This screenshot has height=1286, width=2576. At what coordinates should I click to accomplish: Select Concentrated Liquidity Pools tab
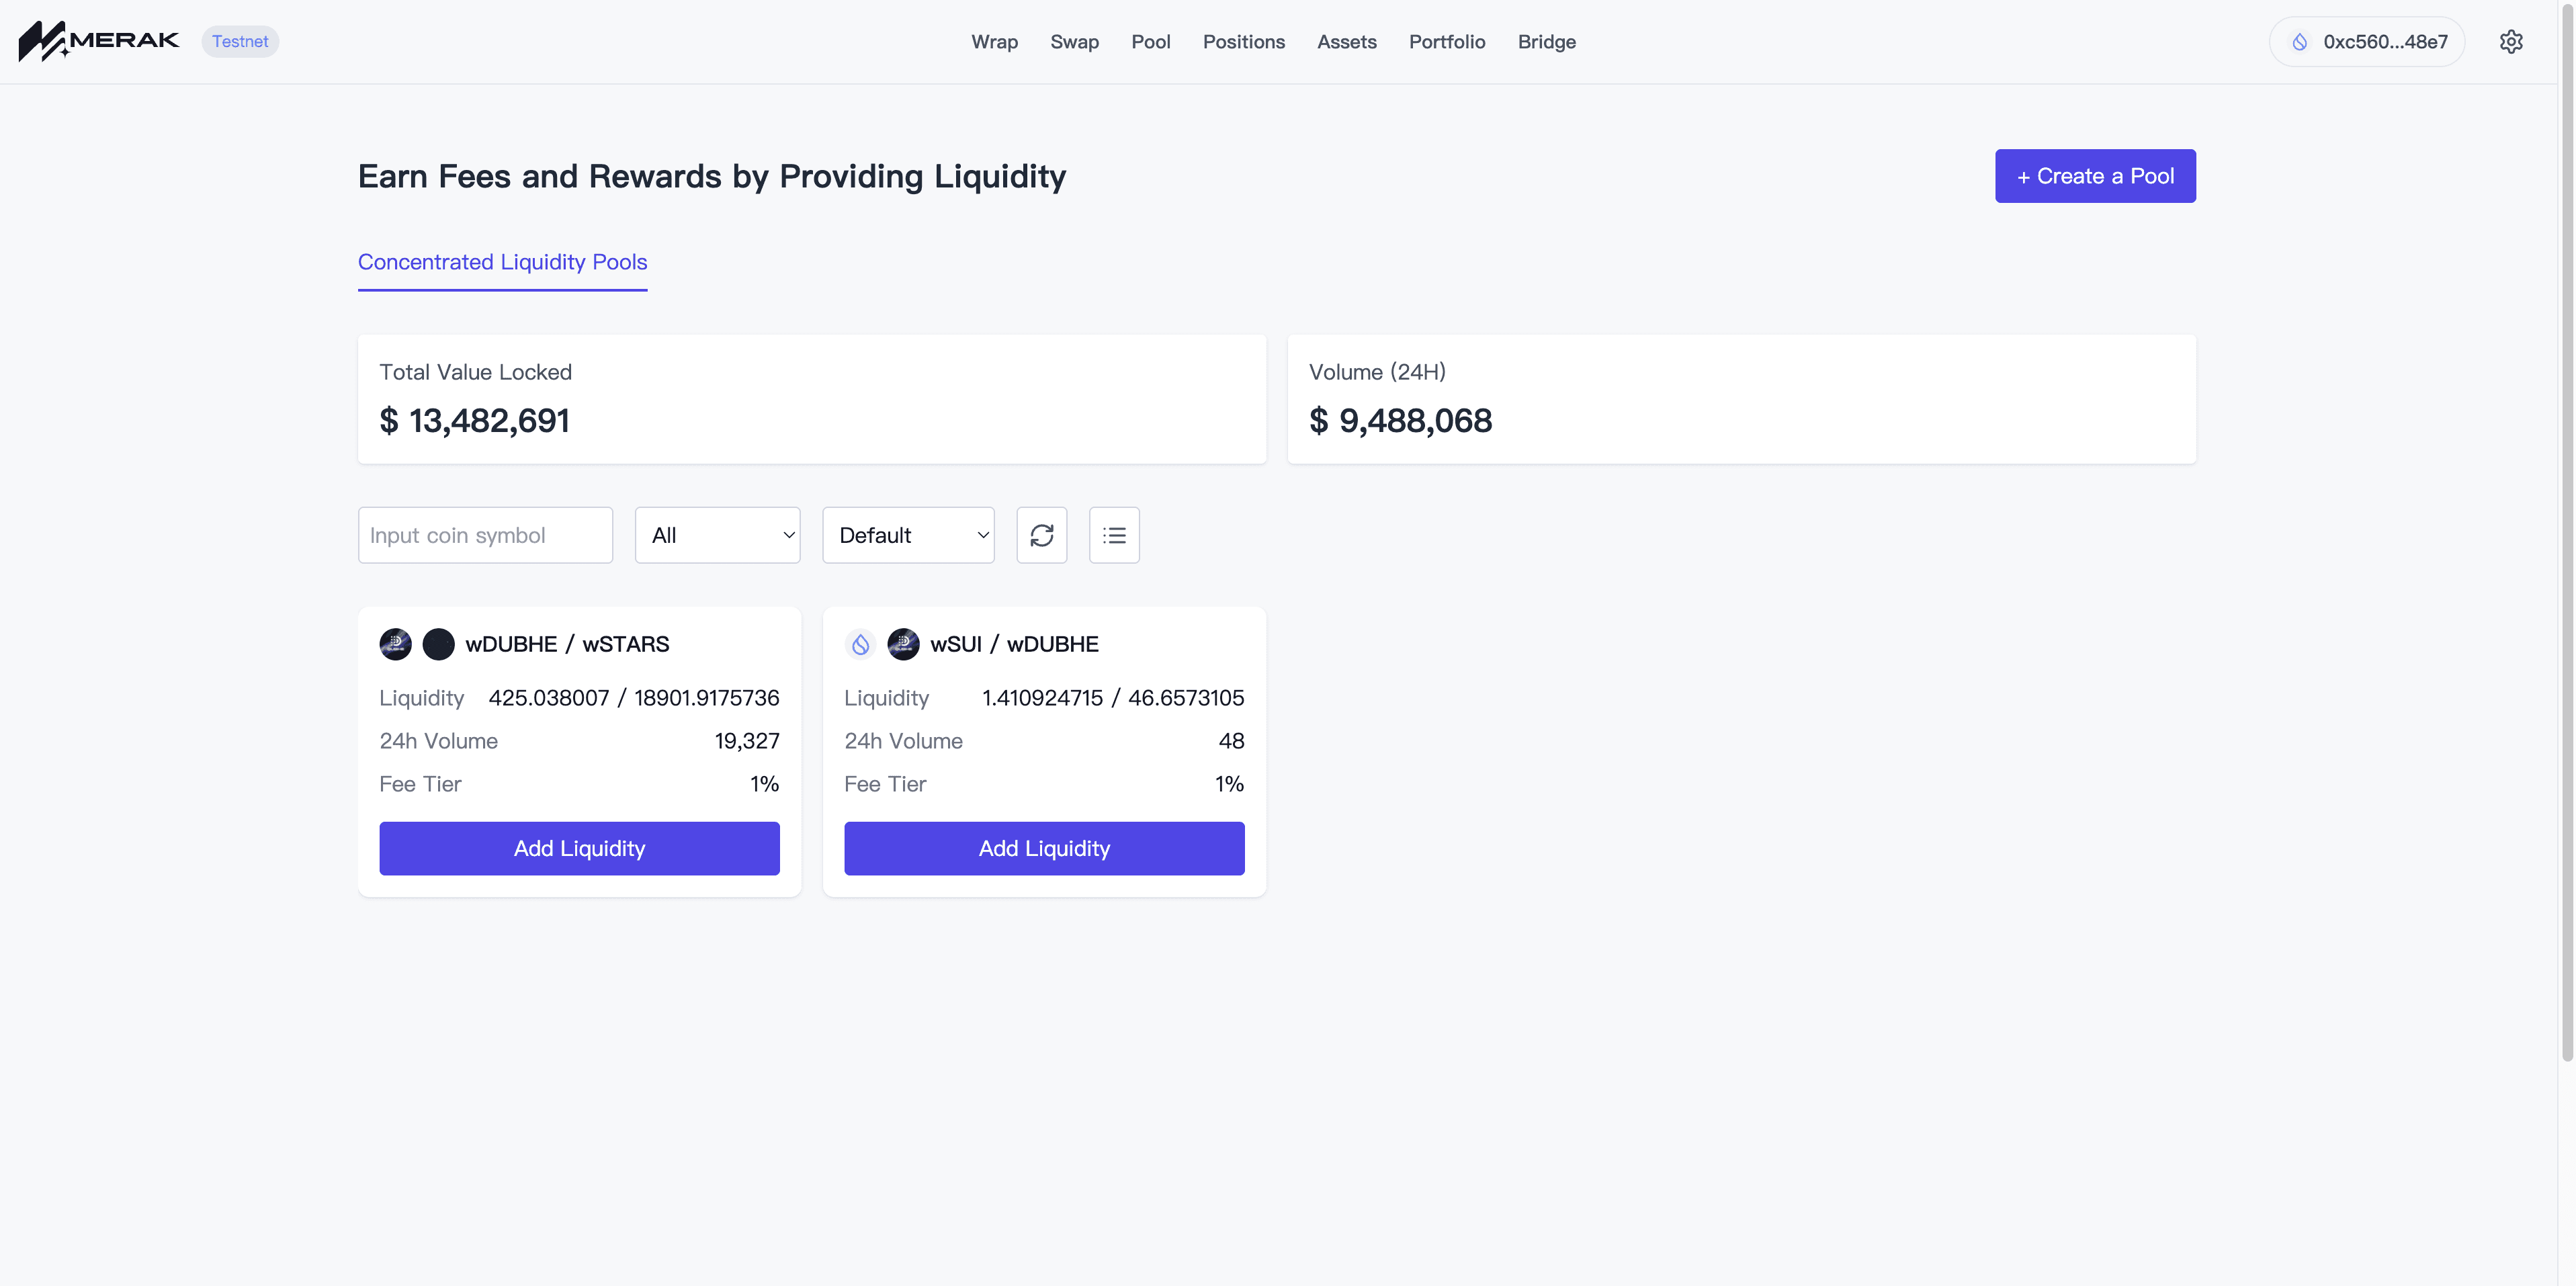coord(502,262)
